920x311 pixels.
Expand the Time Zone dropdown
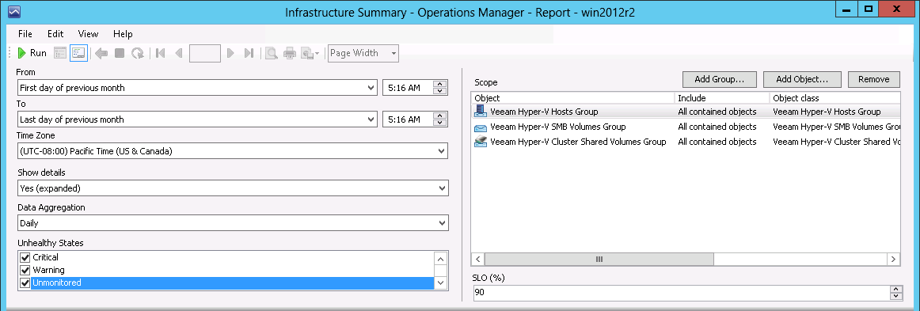[442, 151]
